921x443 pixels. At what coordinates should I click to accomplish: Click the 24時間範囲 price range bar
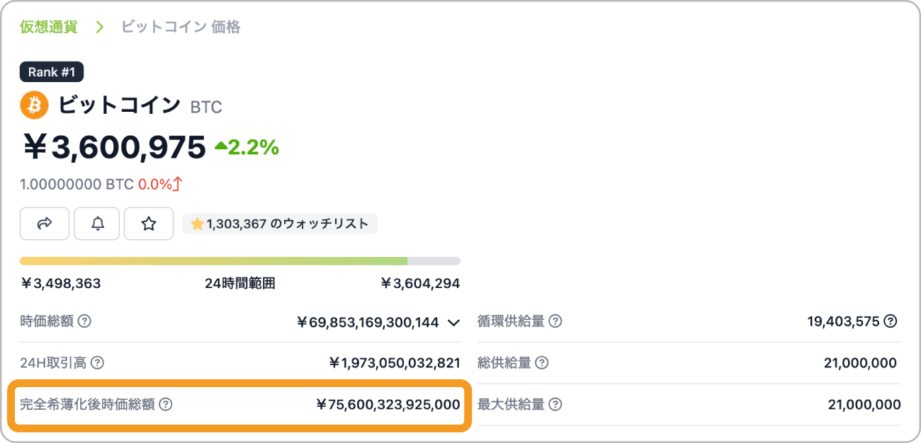coord(239,261)
